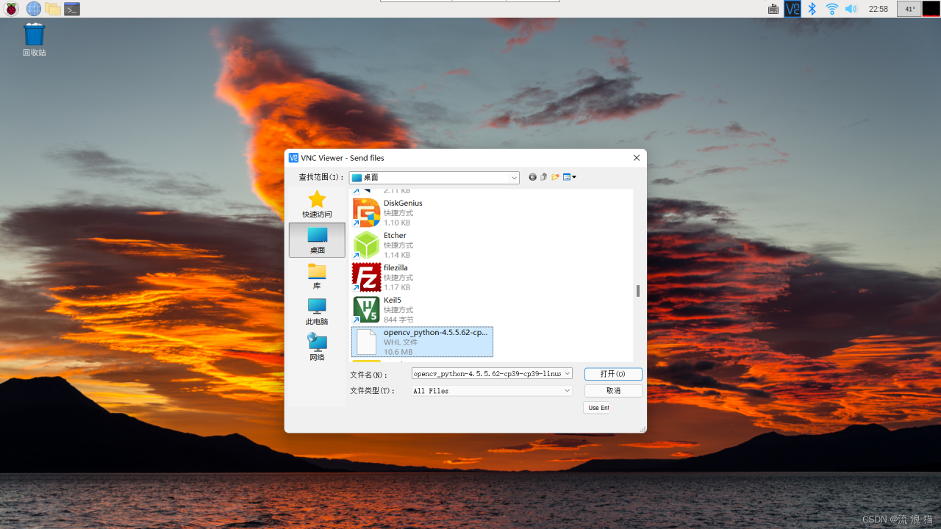Go up one folder level
This screenshot has height=529, width=941.
[544, 177]
